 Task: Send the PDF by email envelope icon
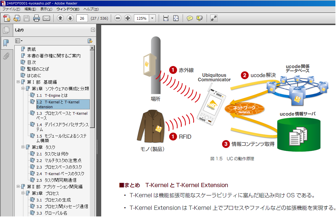click(x=46, y=19)
